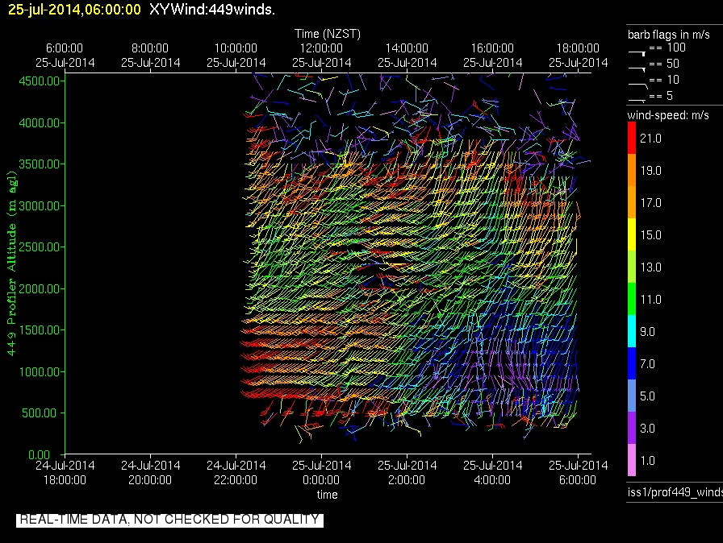This screenshot has width=723, height=543.
Task: Click the 'wind-speed: m/s' legend title
Action: click(x=668, y=115)
